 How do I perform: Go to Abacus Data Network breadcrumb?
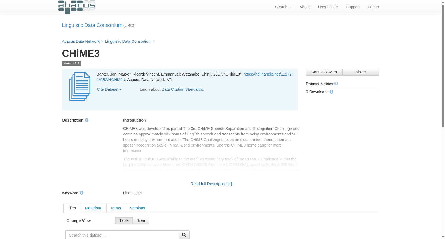pyautogui.click(x=81, y=41)
